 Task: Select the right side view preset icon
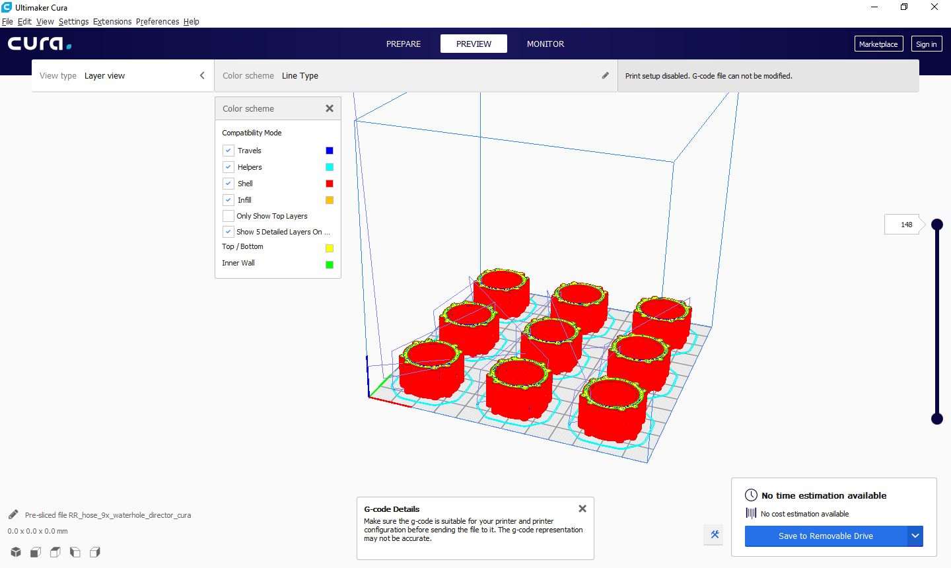(95, 552)
